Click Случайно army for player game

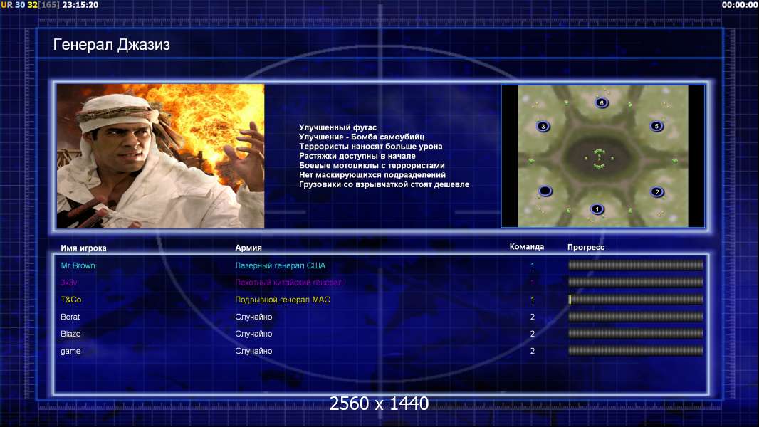[253, 351]
